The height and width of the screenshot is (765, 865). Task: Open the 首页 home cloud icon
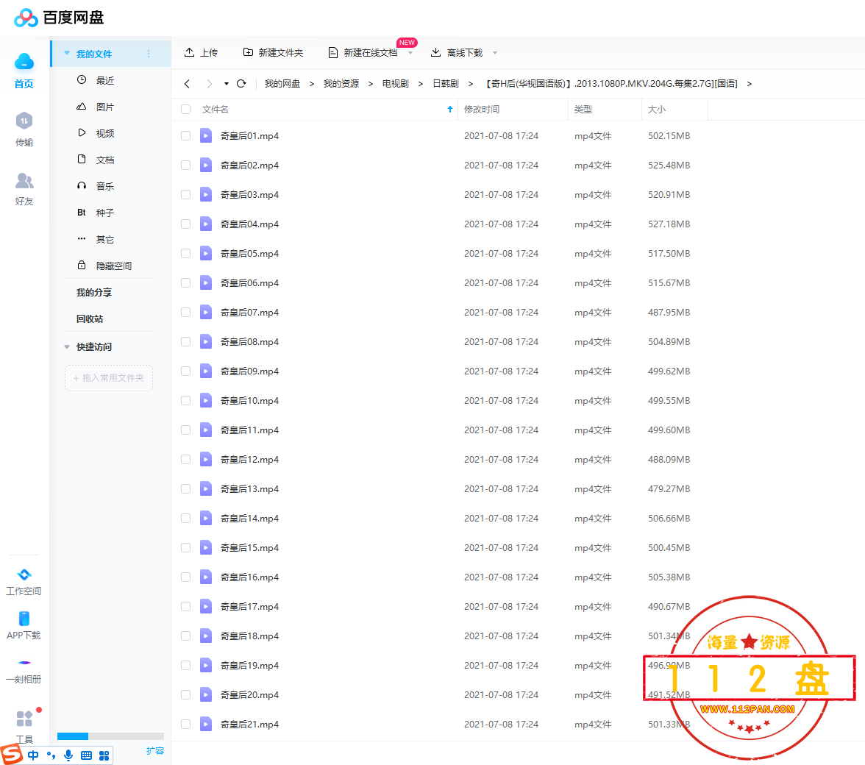24,62
